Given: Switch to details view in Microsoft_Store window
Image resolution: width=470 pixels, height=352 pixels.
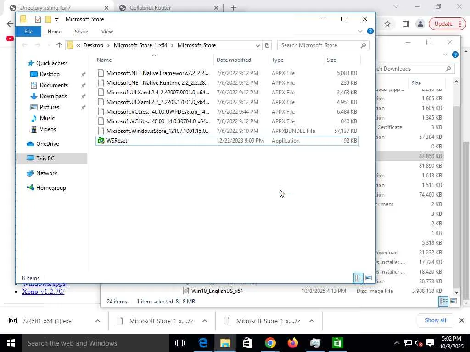Looking at the screenshot, I should pos(358,278).
